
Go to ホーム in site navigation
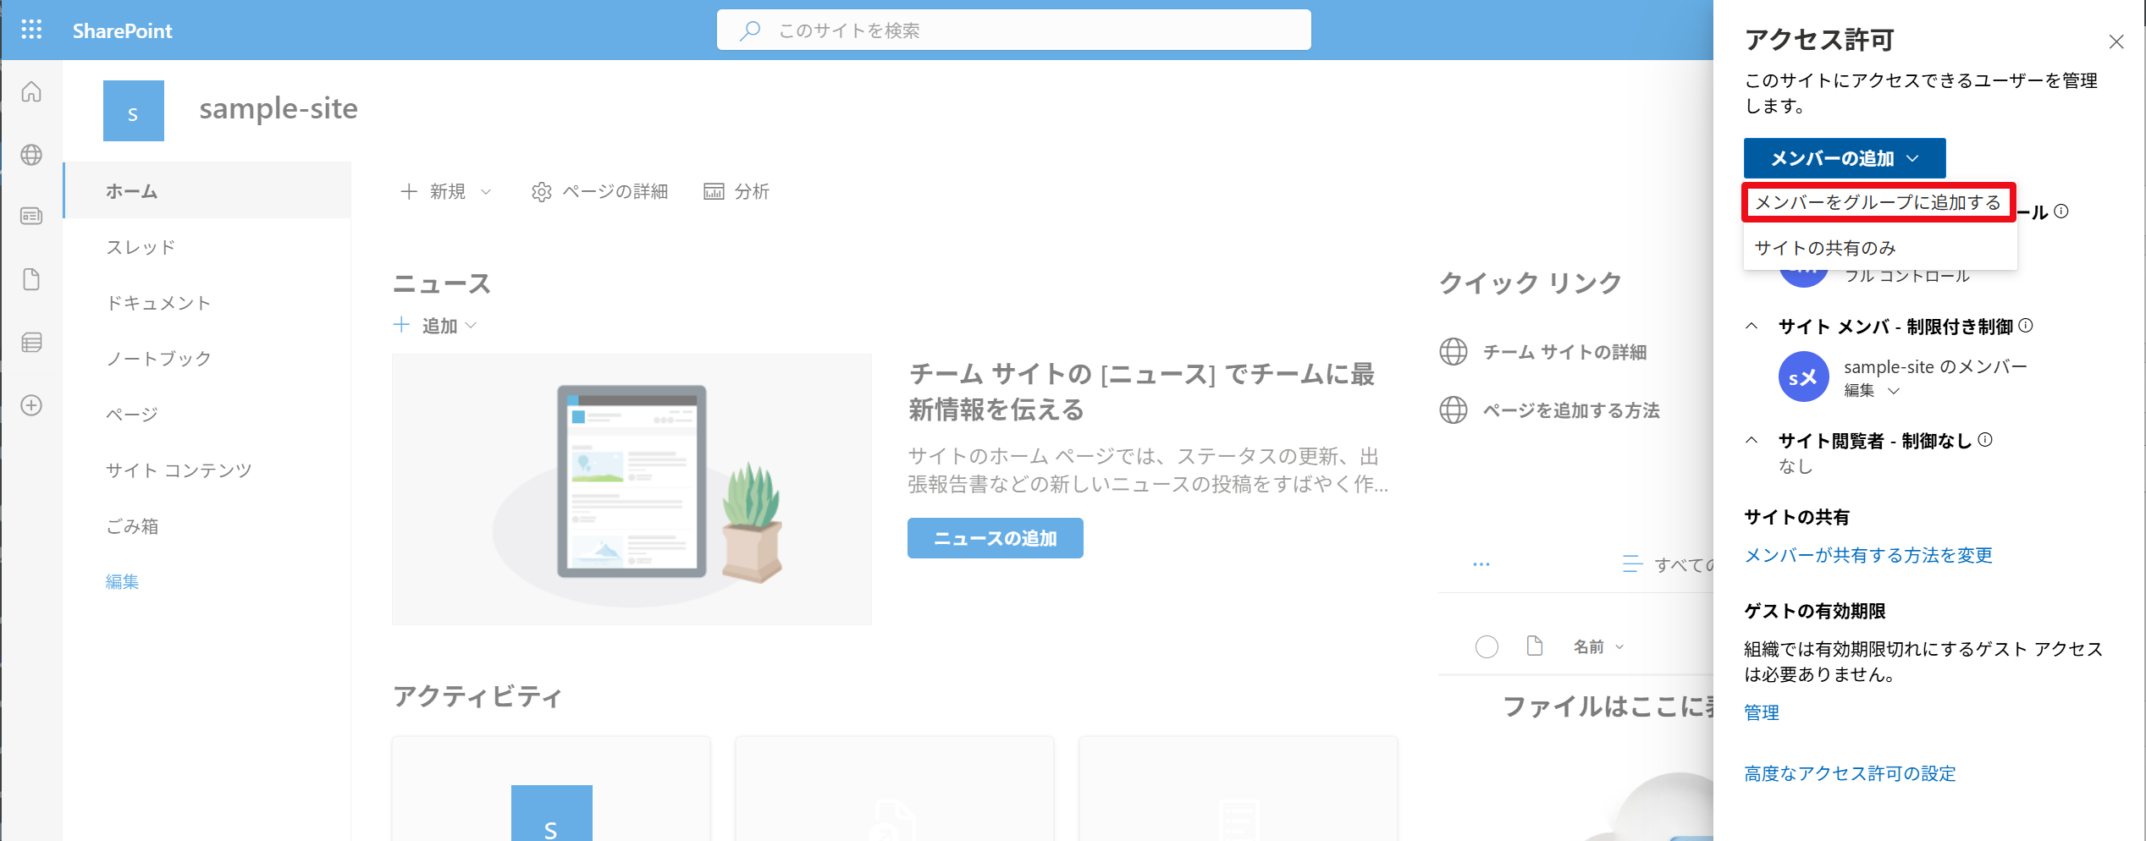207,191
